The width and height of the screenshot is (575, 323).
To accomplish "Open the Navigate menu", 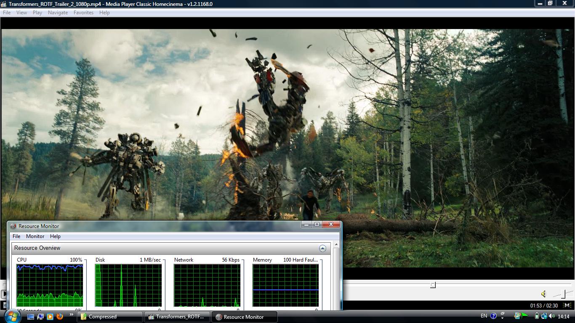I will tap(58, 13).
